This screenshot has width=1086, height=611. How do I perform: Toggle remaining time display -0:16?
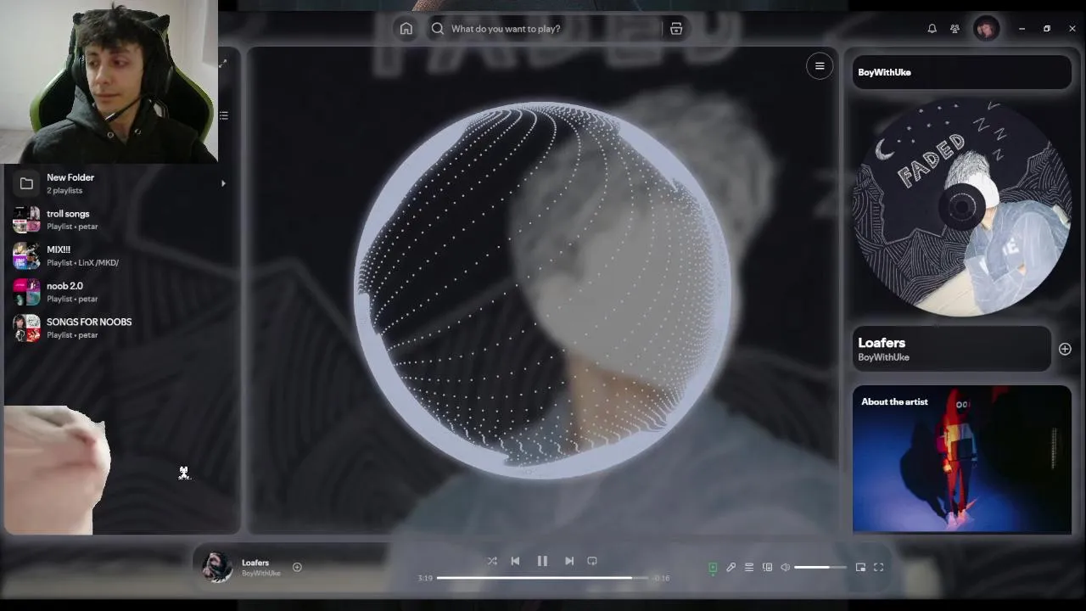click(x=662, y=578)
